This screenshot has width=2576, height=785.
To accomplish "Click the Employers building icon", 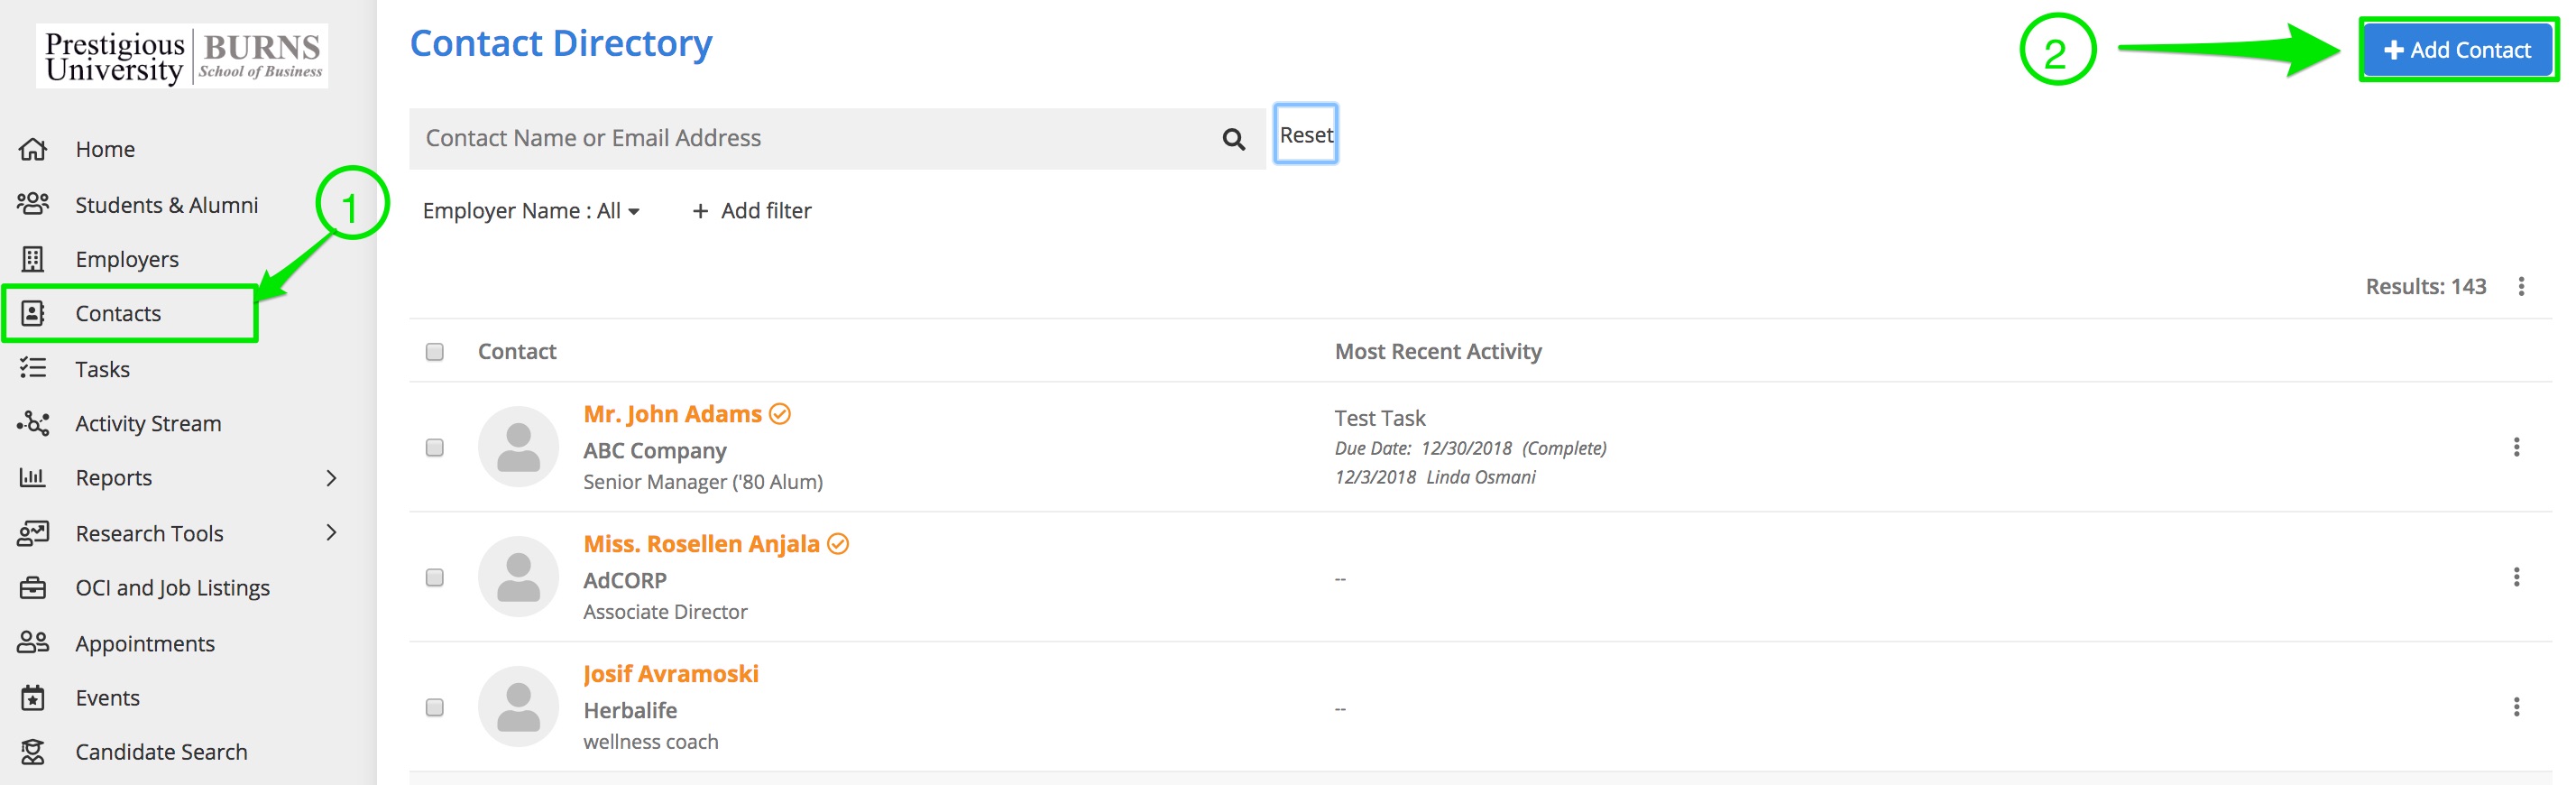I will coord(33,259).
